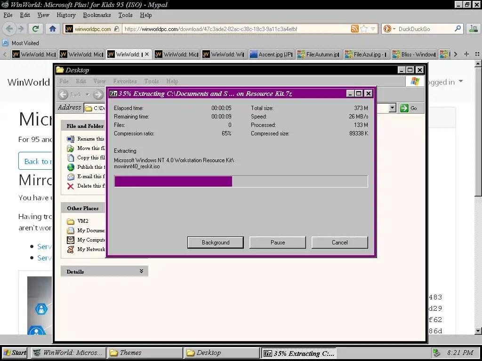Image resolution: width=482 pixels, height=361 pixels.
Task: Click the green Go button
Action: pyautogui.click(x=409, y=108)
